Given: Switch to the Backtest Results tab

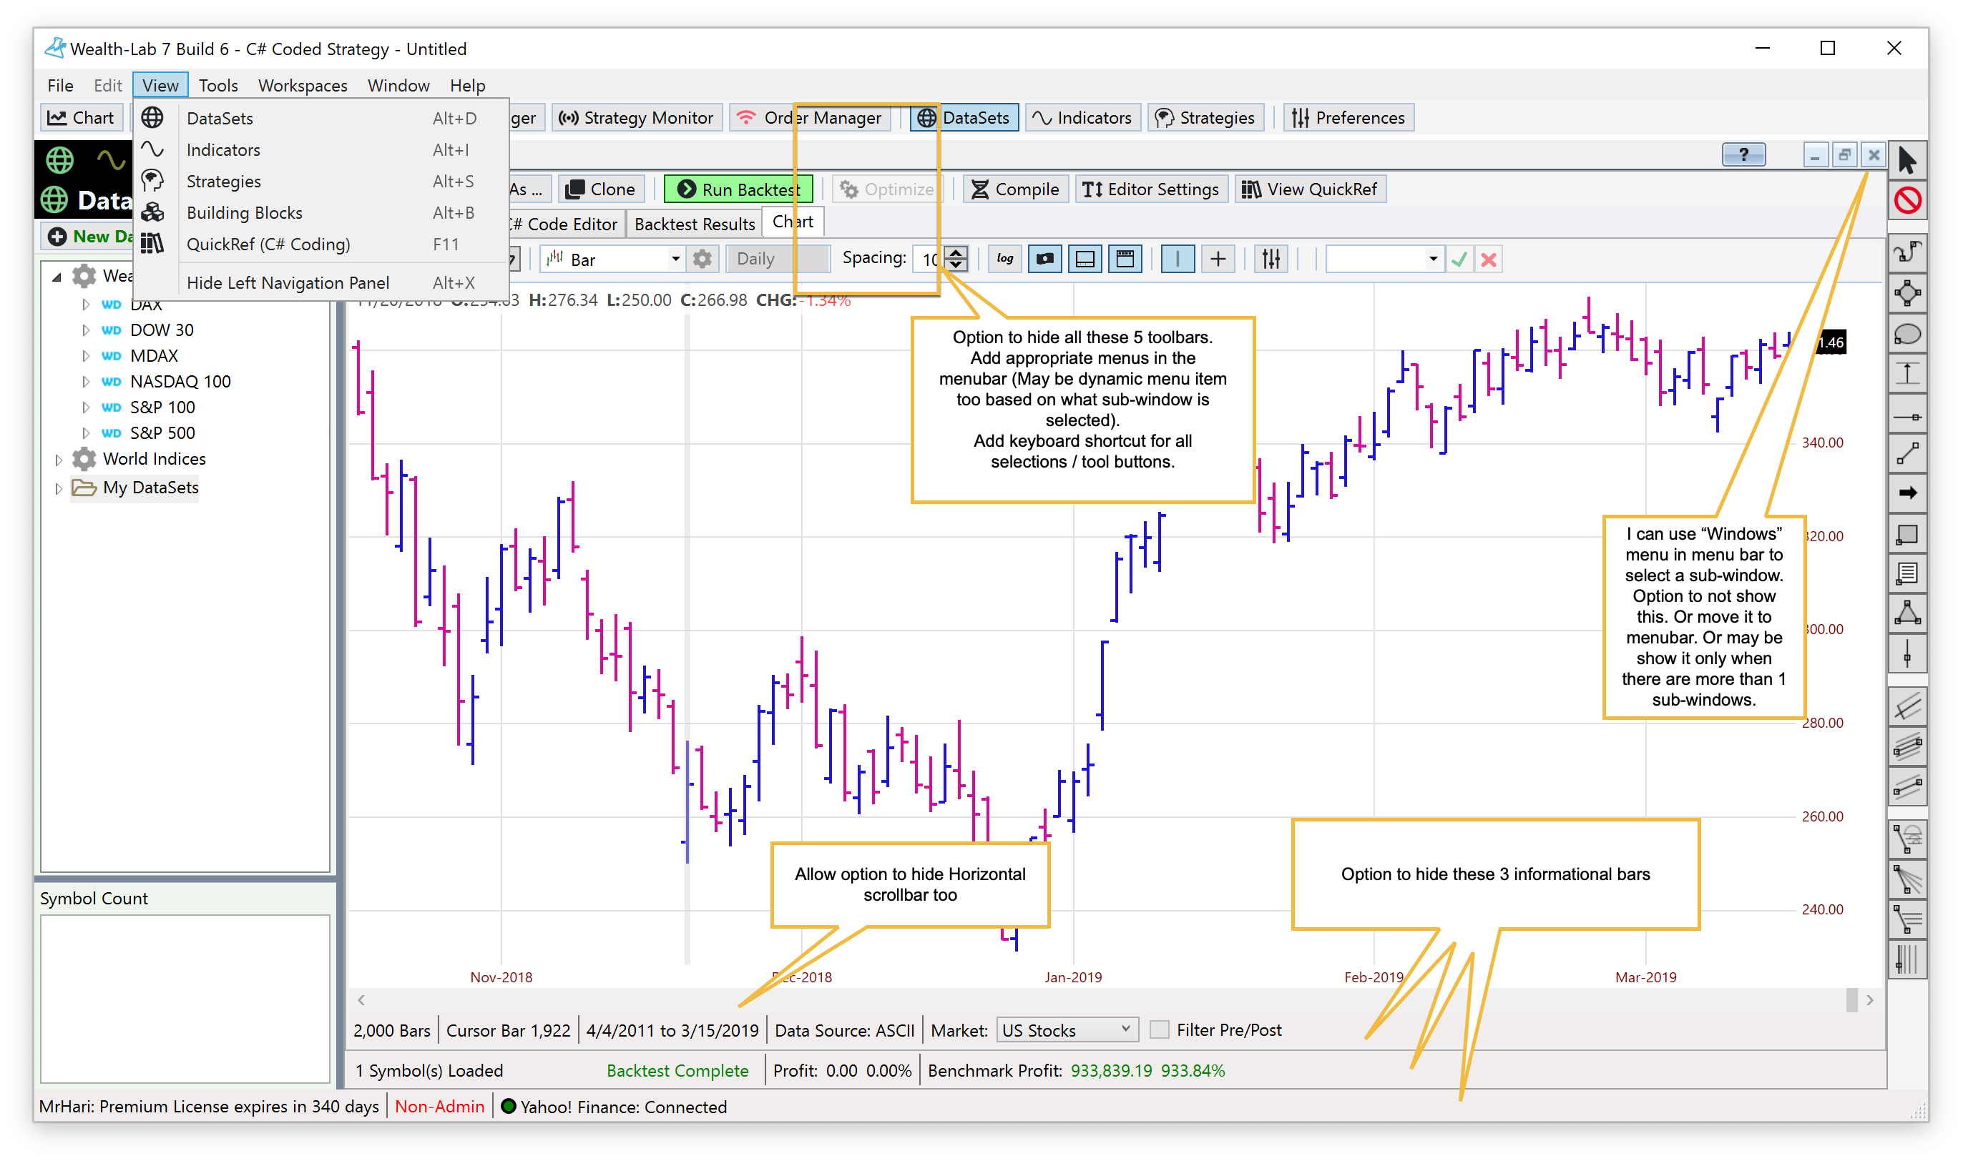Looking at the screenshot, I should point(694,224).
